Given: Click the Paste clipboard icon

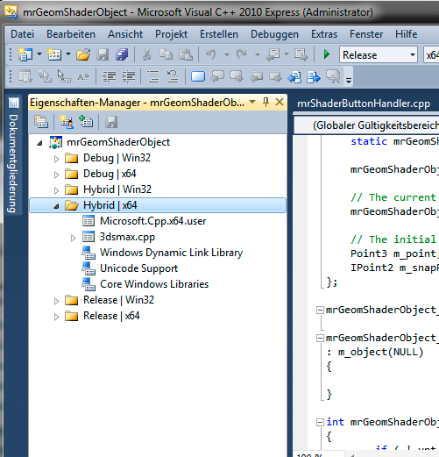Looking at the screenshot, I should click(186, 54).
